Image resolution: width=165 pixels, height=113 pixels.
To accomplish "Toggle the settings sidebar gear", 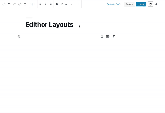I will pos(151,4).
